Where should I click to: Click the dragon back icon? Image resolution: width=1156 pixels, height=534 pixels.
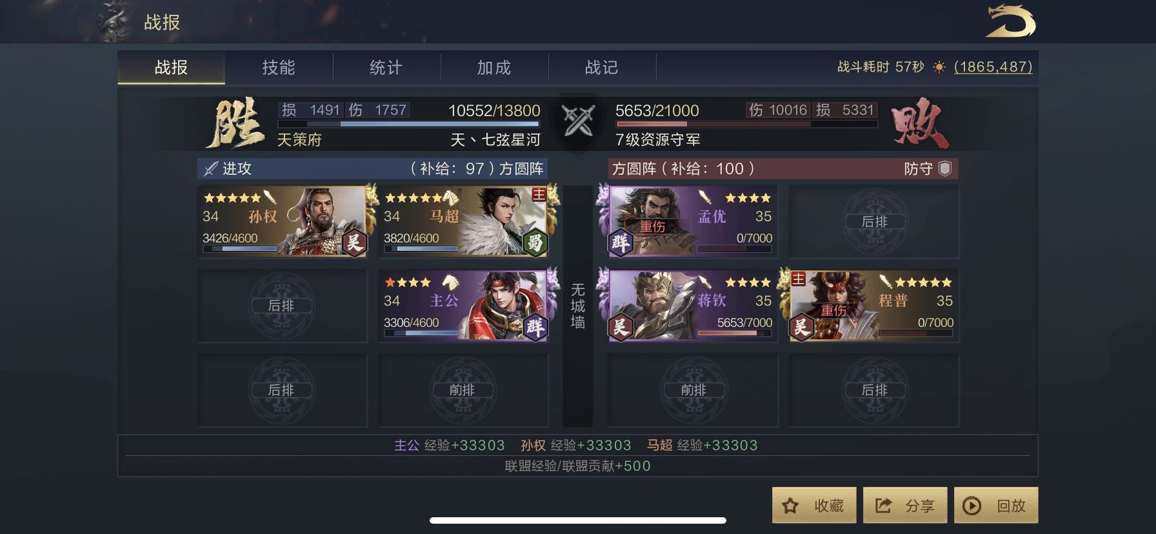pos(1010,21)
